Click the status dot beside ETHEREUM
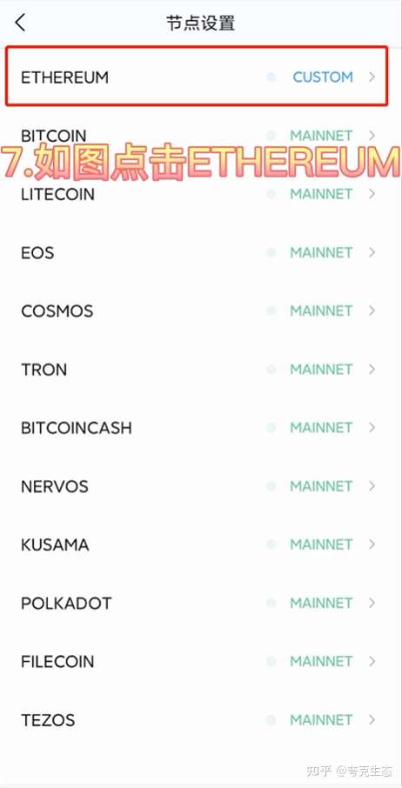This screenshot has height=788, width=402. pyautogui.click(x=271, y=77)
